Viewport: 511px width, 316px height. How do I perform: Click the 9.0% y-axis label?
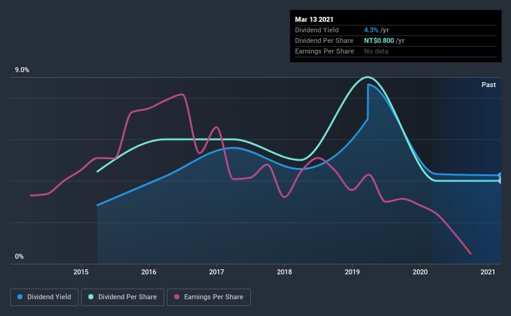point(22,70)
